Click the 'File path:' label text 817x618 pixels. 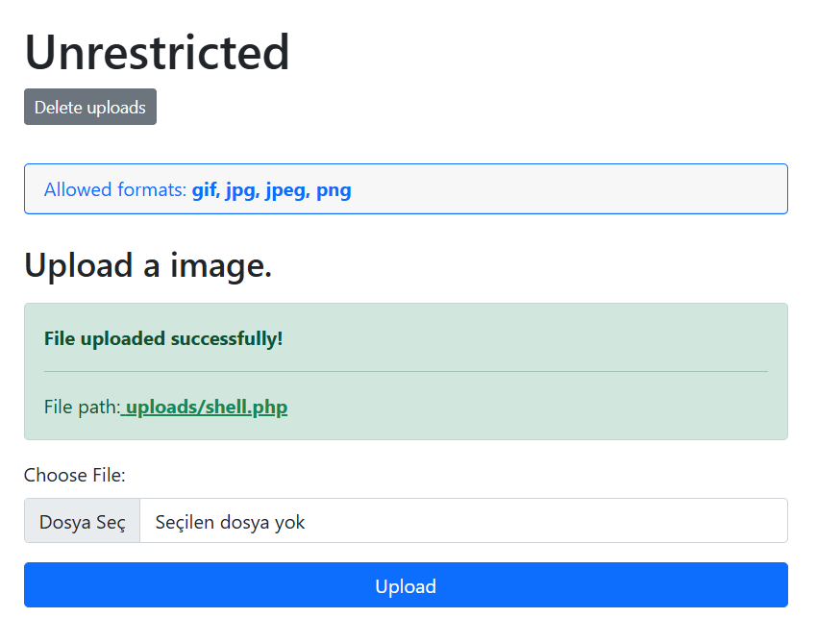click(x=83, y=407)
